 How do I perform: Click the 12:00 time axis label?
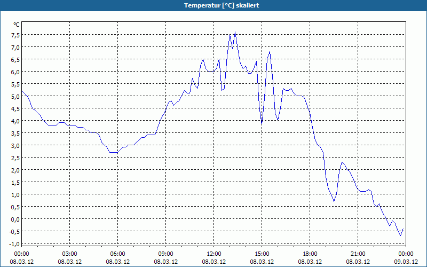point(214,254)
